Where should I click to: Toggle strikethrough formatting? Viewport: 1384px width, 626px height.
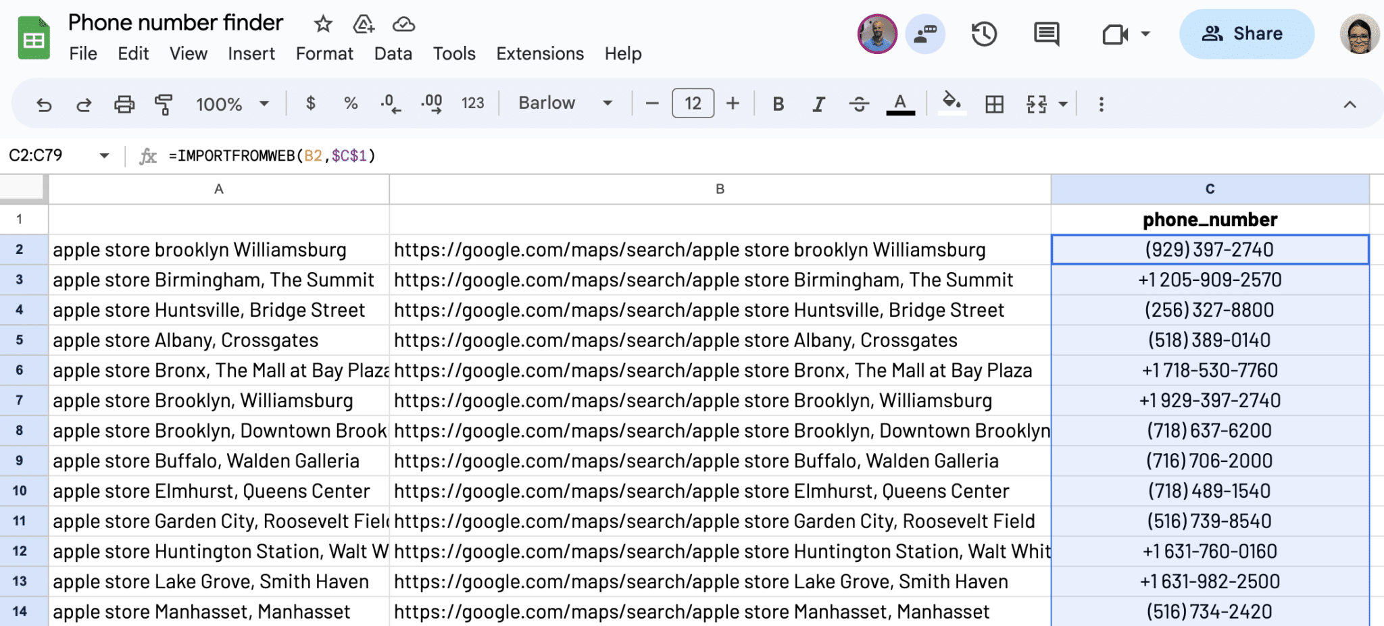coord(858,103)
